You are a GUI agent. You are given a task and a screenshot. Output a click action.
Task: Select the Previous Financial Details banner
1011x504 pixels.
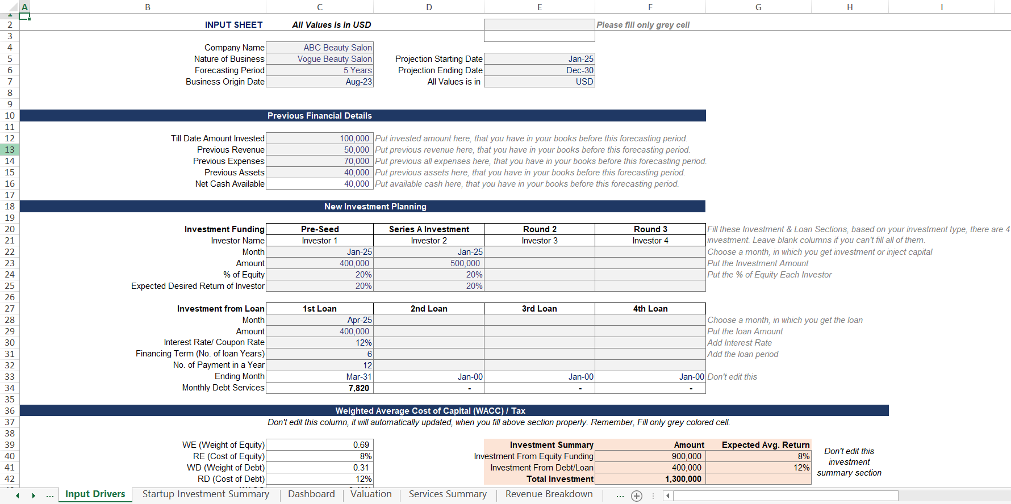point(362,116)
